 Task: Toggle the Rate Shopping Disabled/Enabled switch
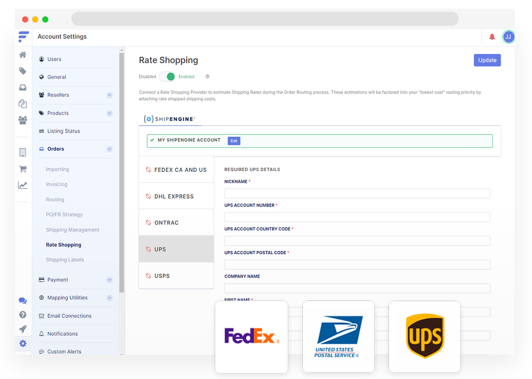pos(168,76)
